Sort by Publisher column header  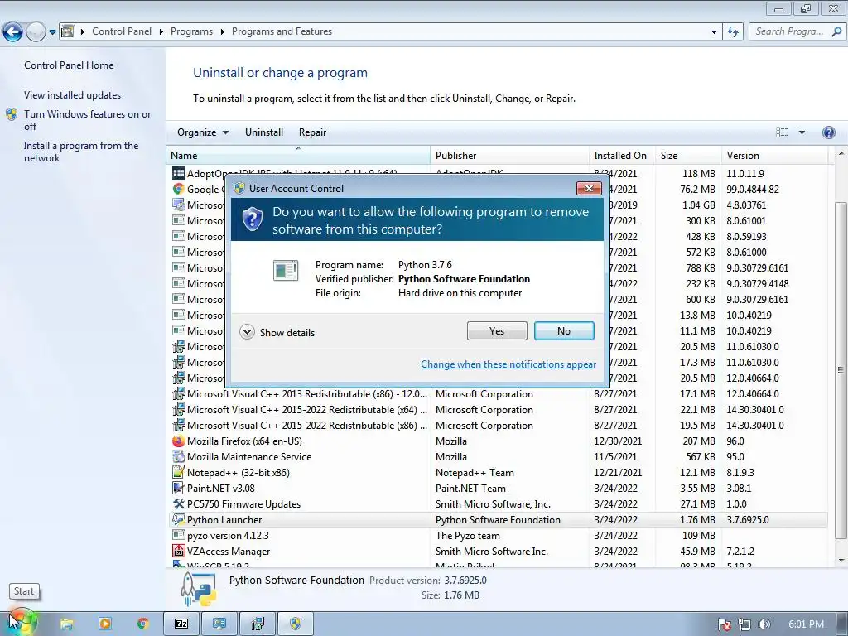(x=509, y=155)
